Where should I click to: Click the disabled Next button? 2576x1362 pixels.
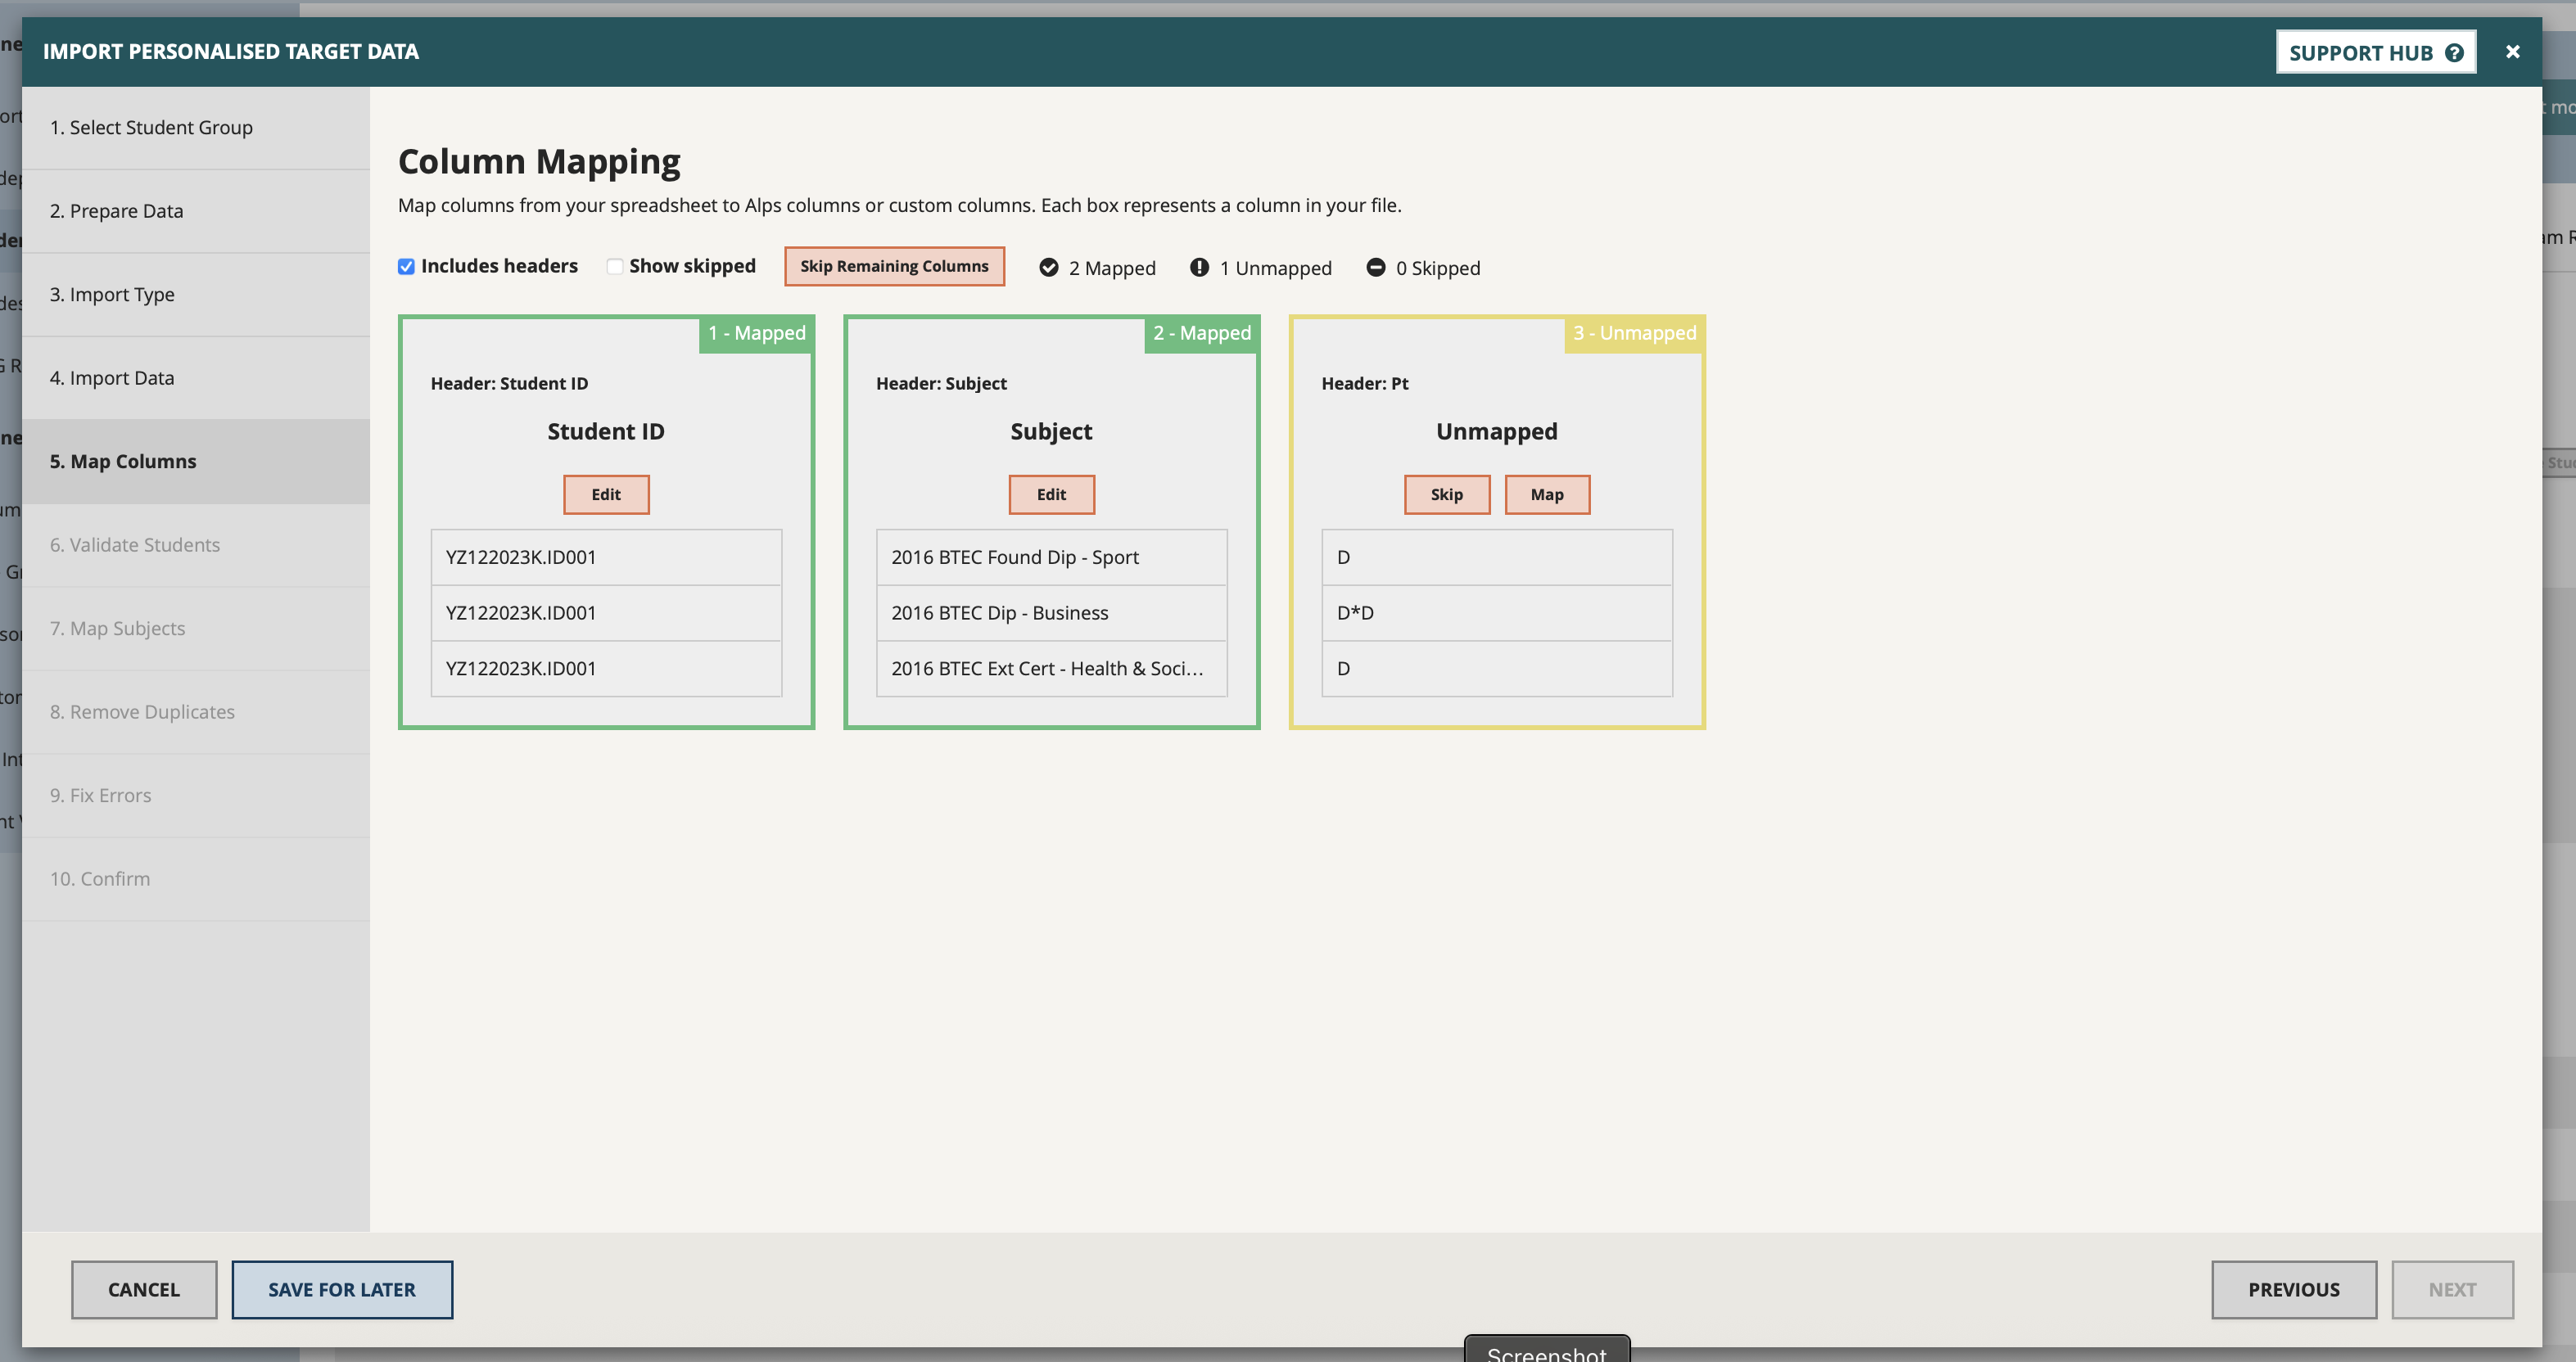(2452, 1290)
